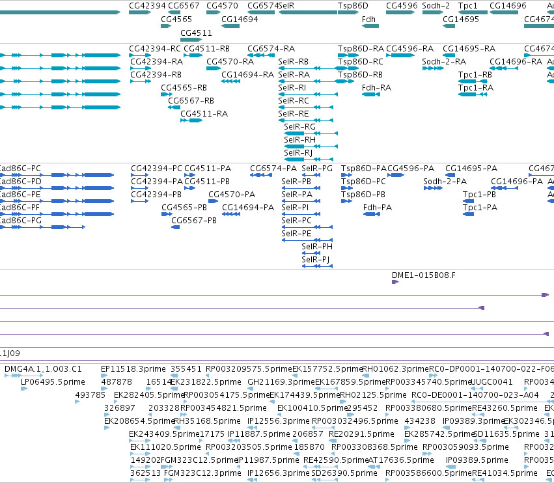Click transcript label 'SelR-RB'
Viewport: 554px width, 483px height.
[x=293, y=61]
